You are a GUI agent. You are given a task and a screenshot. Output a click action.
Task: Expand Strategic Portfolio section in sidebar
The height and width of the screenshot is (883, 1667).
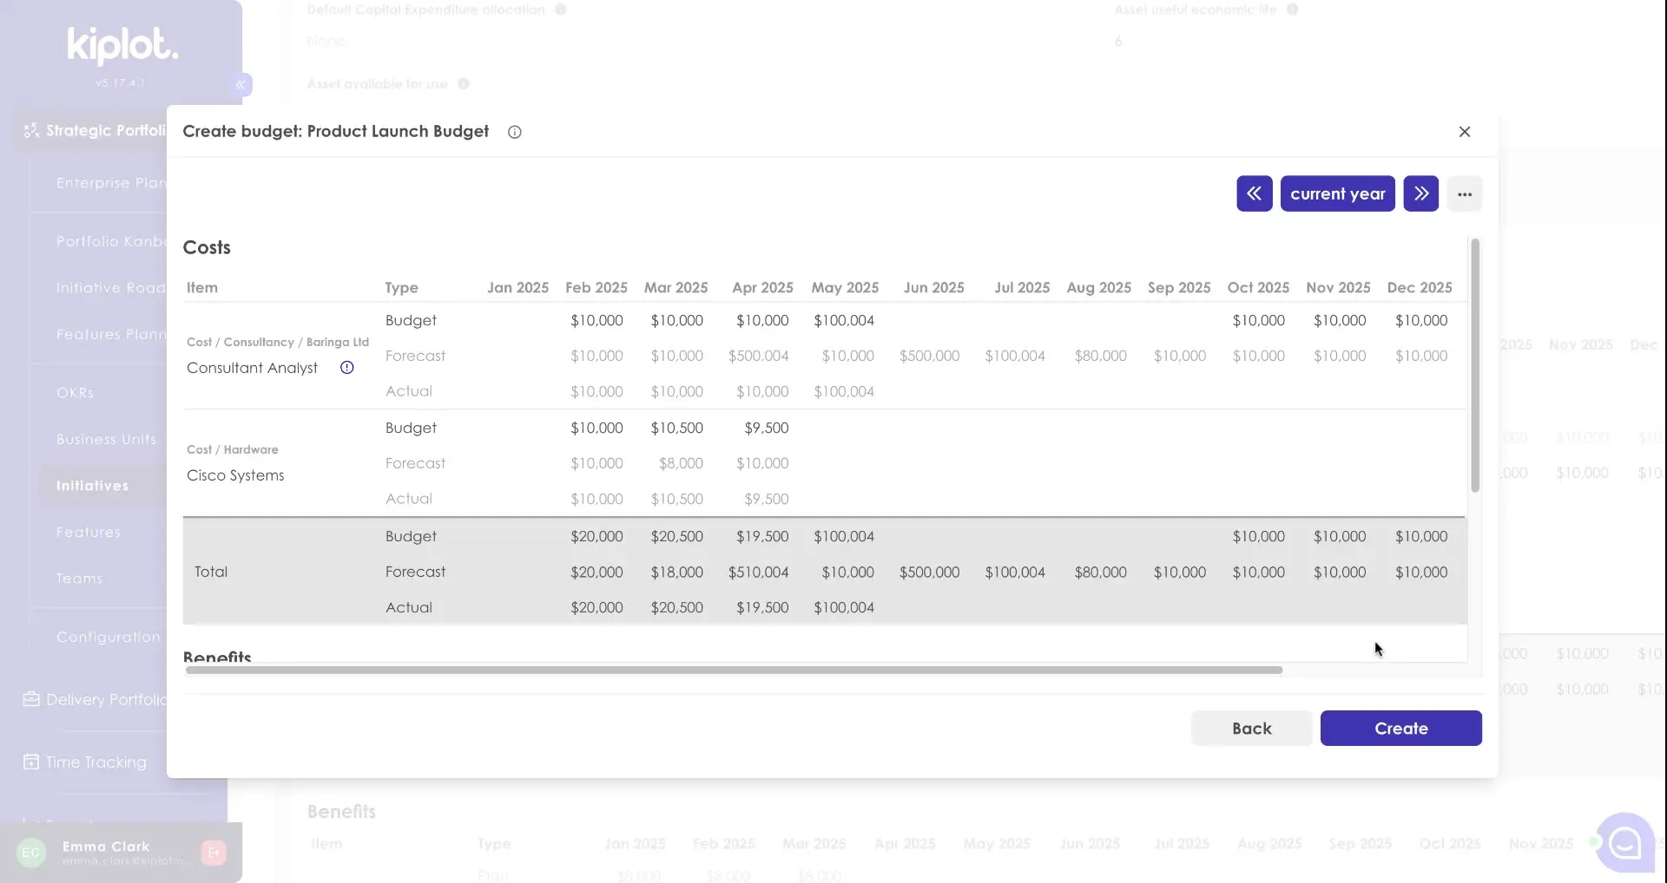tap(96, 131)
